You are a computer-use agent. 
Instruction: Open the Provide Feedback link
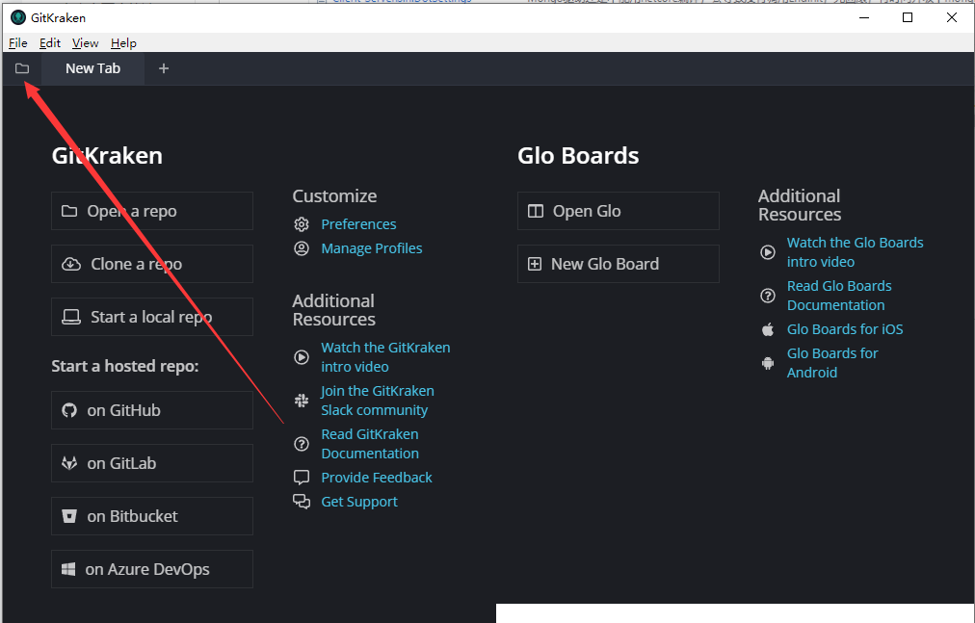tap(377, 477)
